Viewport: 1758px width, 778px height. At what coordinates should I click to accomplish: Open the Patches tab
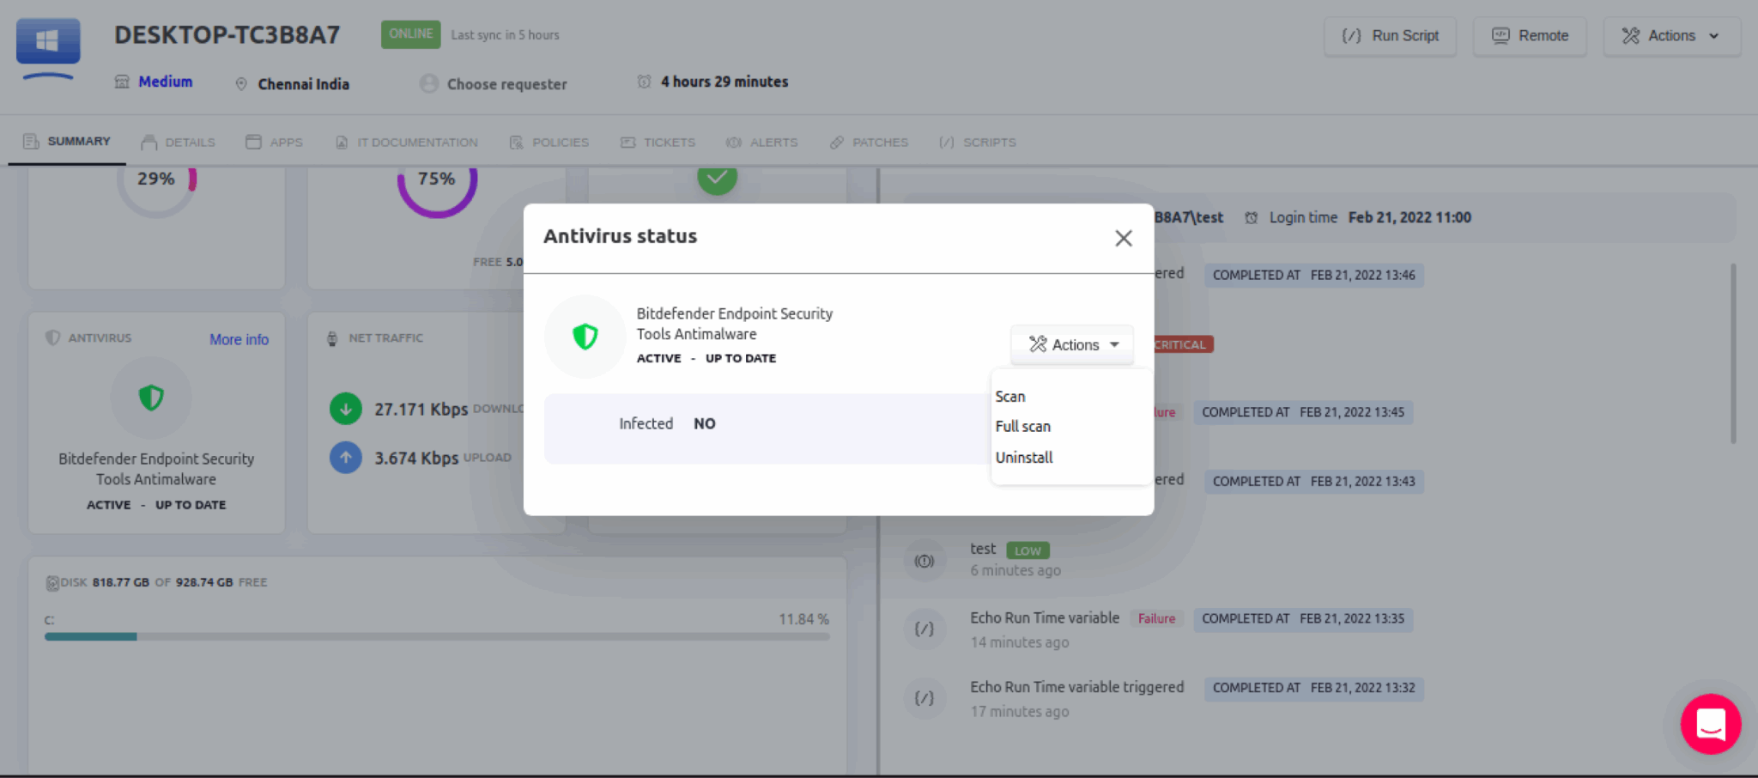point(869,143)
